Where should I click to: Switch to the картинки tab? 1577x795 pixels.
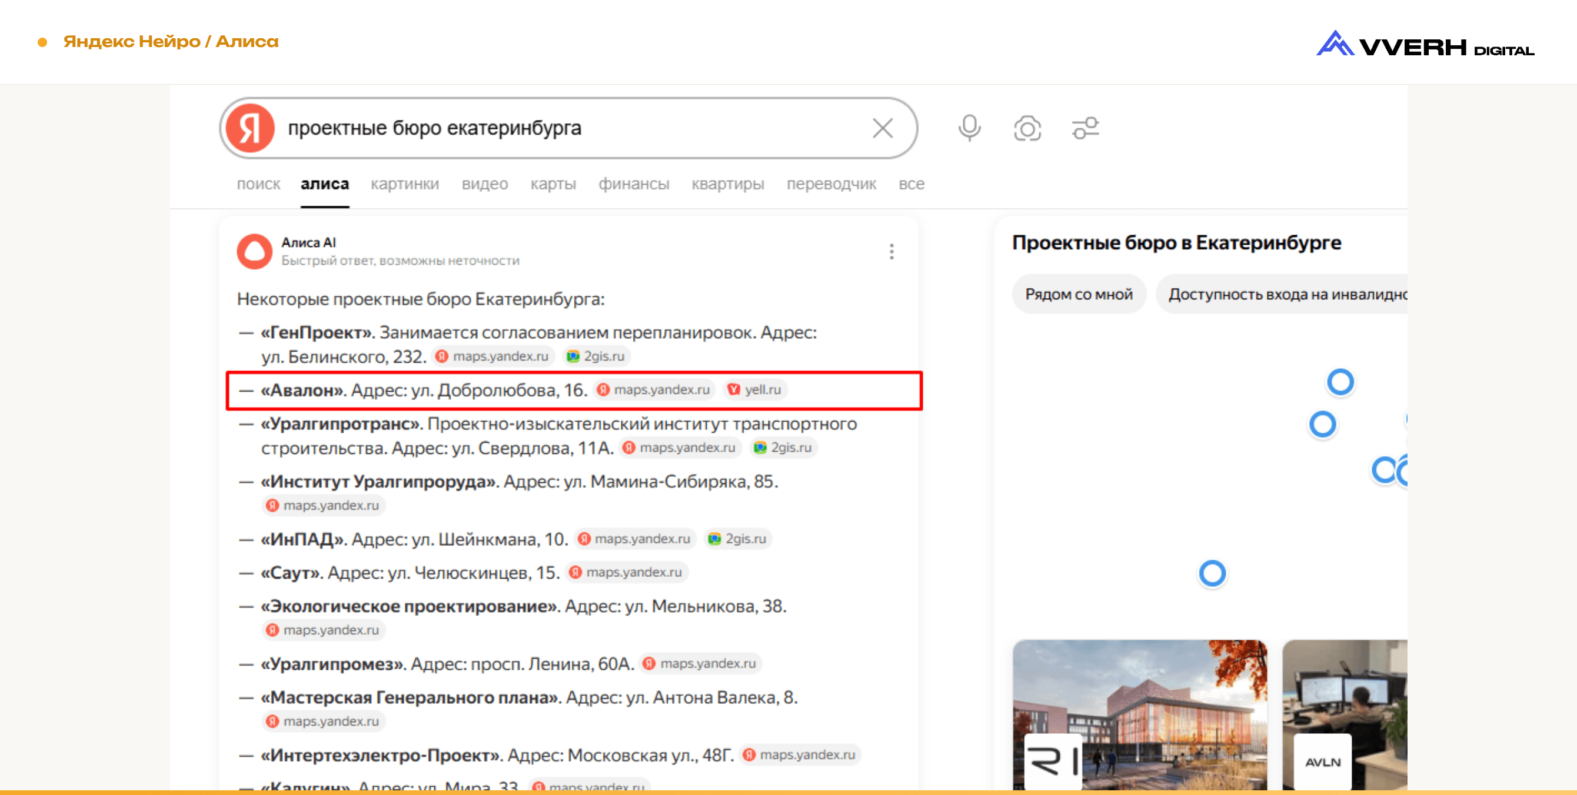pos(405,184)
